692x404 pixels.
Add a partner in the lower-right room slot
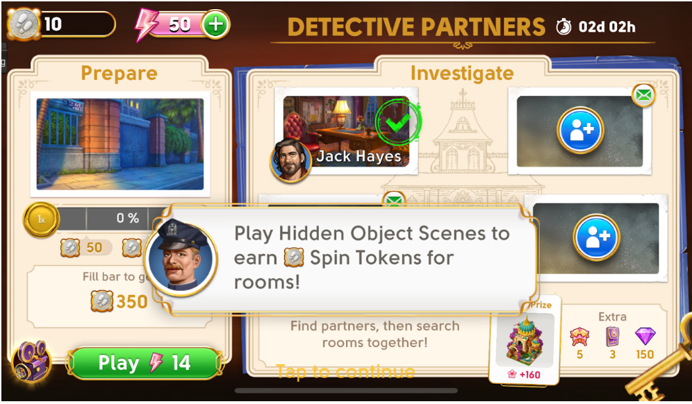[596, 237]
